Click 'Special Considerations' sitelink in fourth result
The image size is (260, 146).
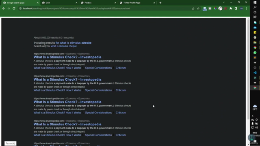click(98, 135)
